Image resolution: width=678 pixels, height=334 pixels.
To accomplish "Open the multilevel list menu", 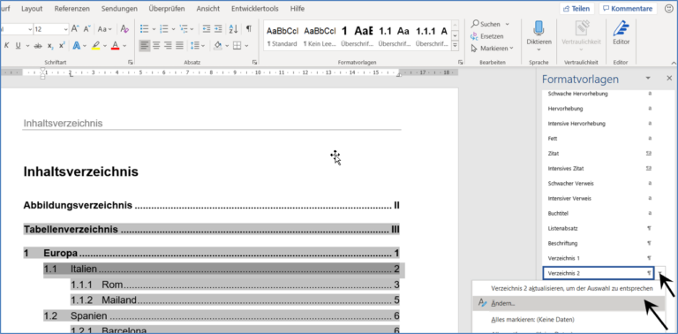I will point(184,29).
